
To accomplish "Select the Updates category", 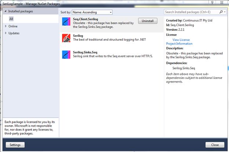I will pos(14,33).
